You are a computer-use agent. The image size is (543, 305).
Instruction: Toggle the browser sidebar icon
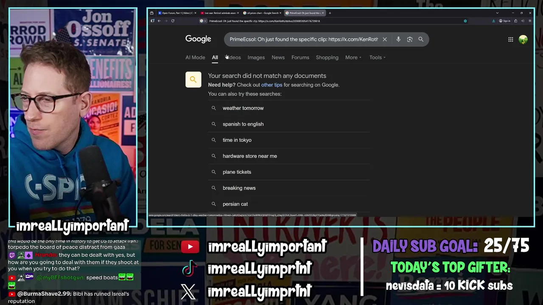tap(152, 21)
